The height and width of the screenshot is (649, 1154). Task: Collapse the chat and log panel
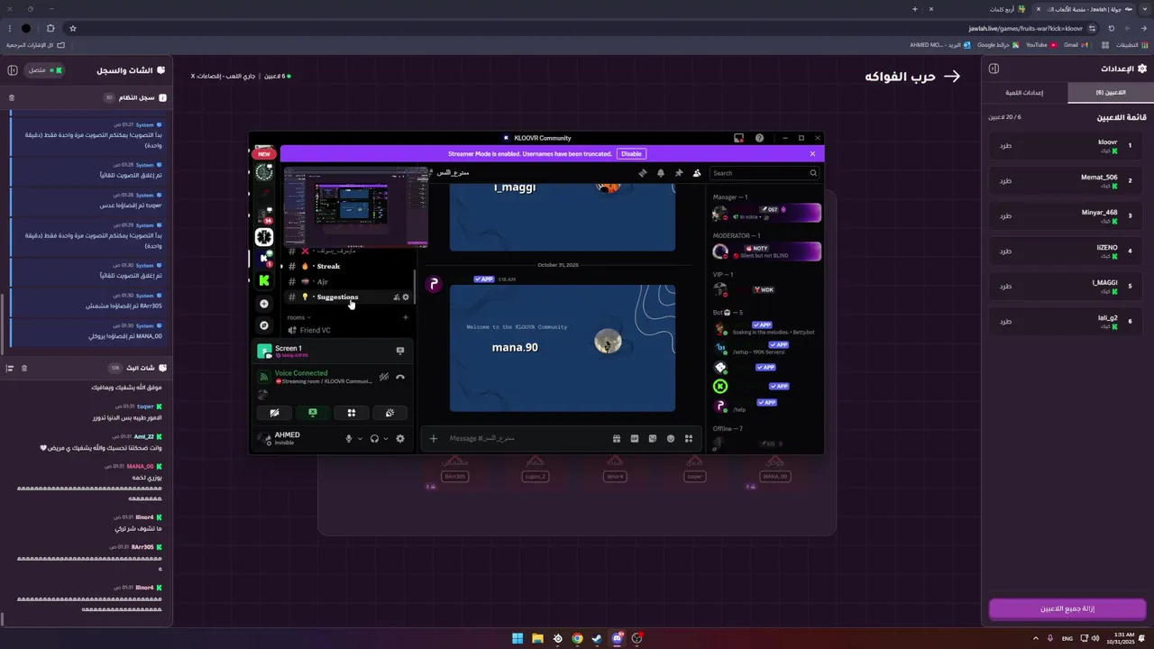click(x=13, y=69)
